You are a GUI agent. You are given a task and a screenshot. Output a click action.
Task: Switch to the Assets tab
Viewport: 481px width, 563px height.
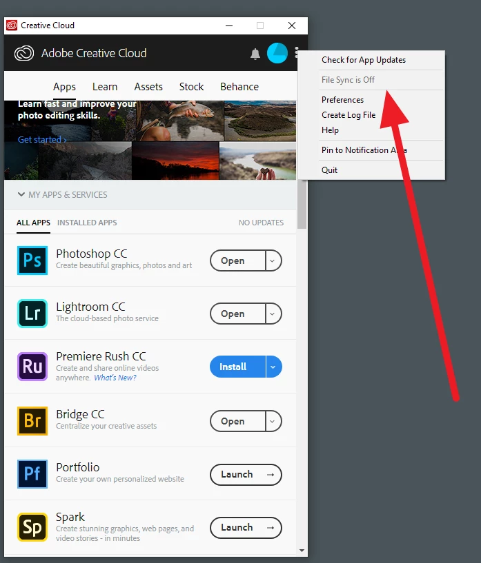[148, 87]
